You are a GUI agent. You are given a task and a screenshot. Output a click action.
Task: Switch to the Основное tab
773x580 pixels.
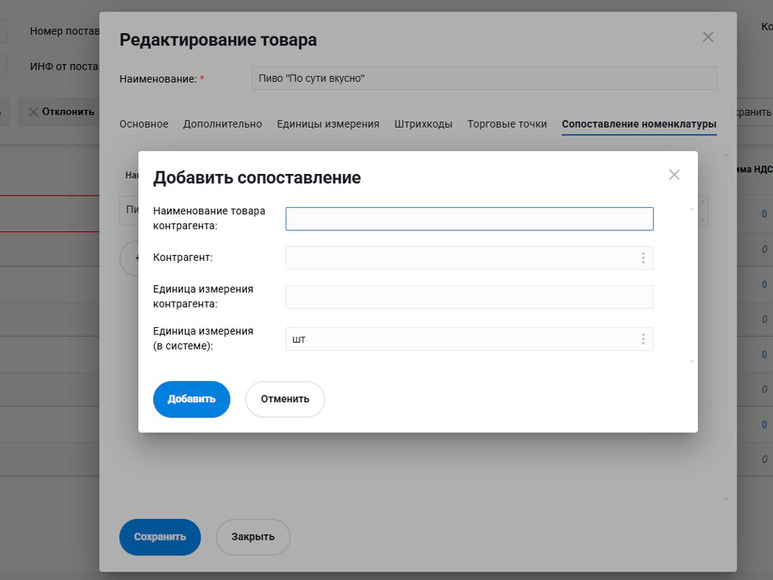click(144, 124)
